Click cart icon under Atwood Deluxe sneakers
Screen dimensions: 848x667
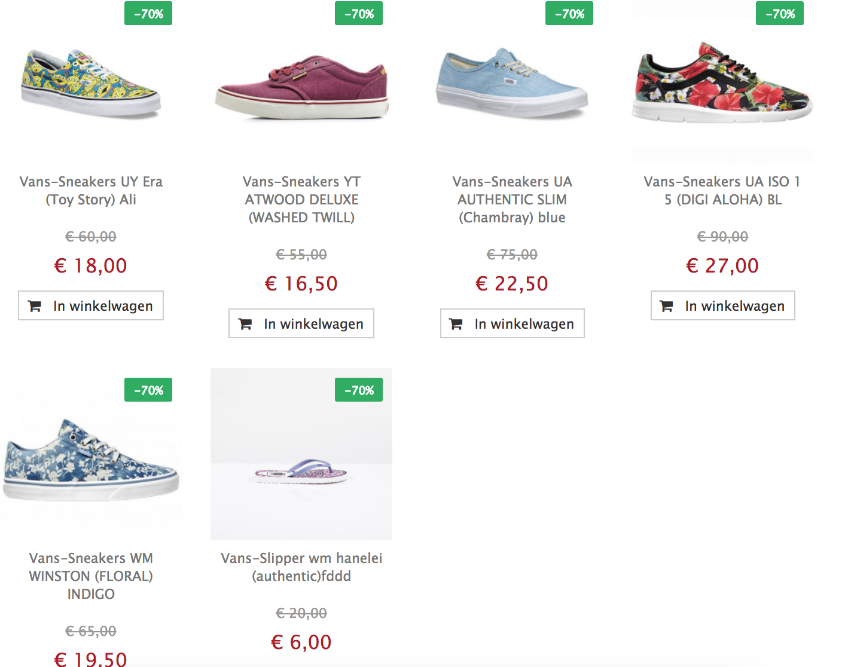click(245, 324)
